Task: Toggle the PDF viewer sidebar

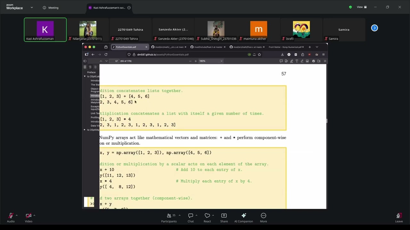Action: pos(85,61)
